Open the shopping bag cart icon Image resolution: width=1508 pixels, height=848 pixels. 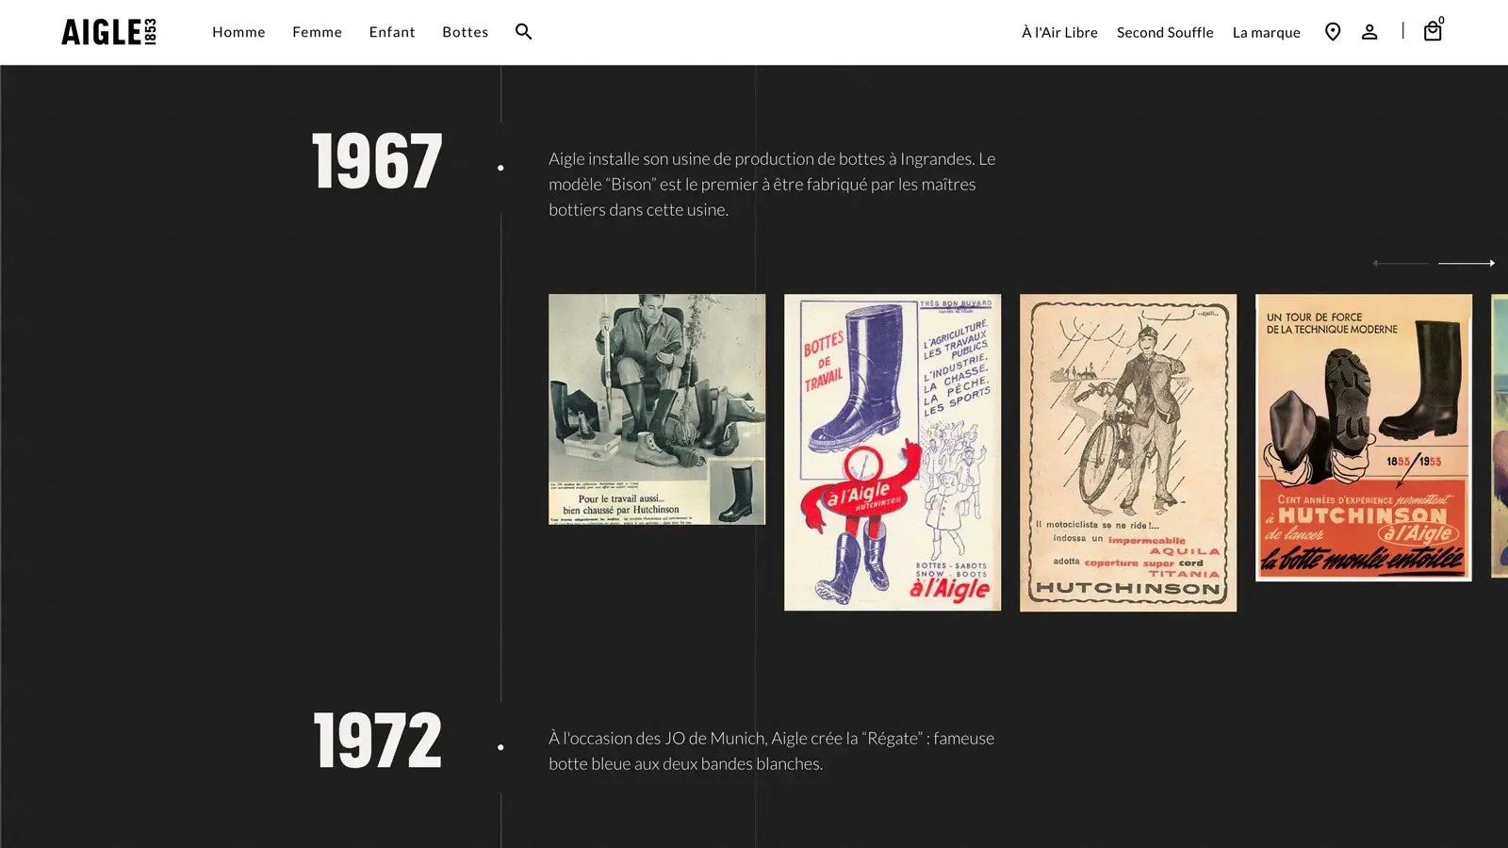pyautogui.click(x=1433, y=32)
